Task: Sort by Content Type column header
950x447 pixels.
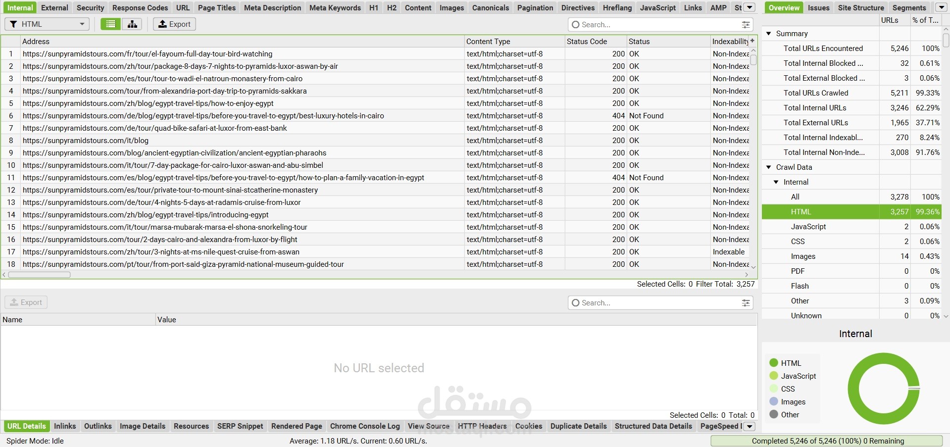Action: pyautogui.click(x=514, y=42)
